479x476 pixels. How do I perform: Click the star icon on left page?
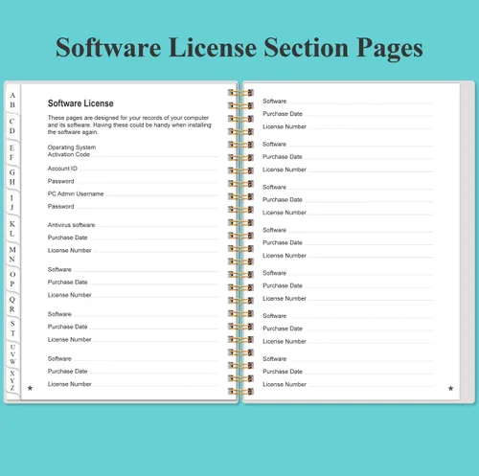[x=30, y=388]
